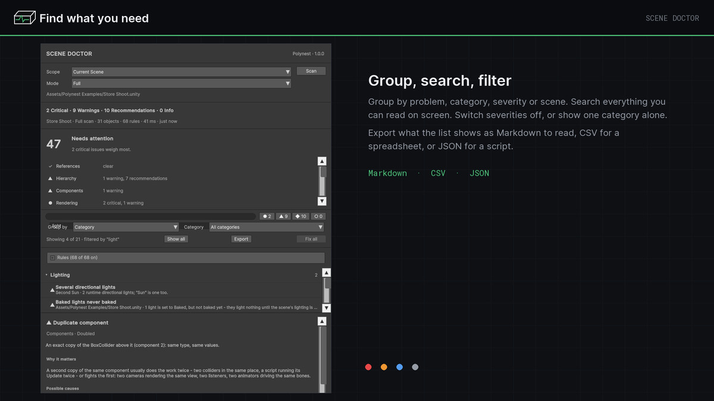This screenshot has width=714, height=401.
Task: Click the search field above Group by
Action: pyautogui.click(x=151, y=217)
